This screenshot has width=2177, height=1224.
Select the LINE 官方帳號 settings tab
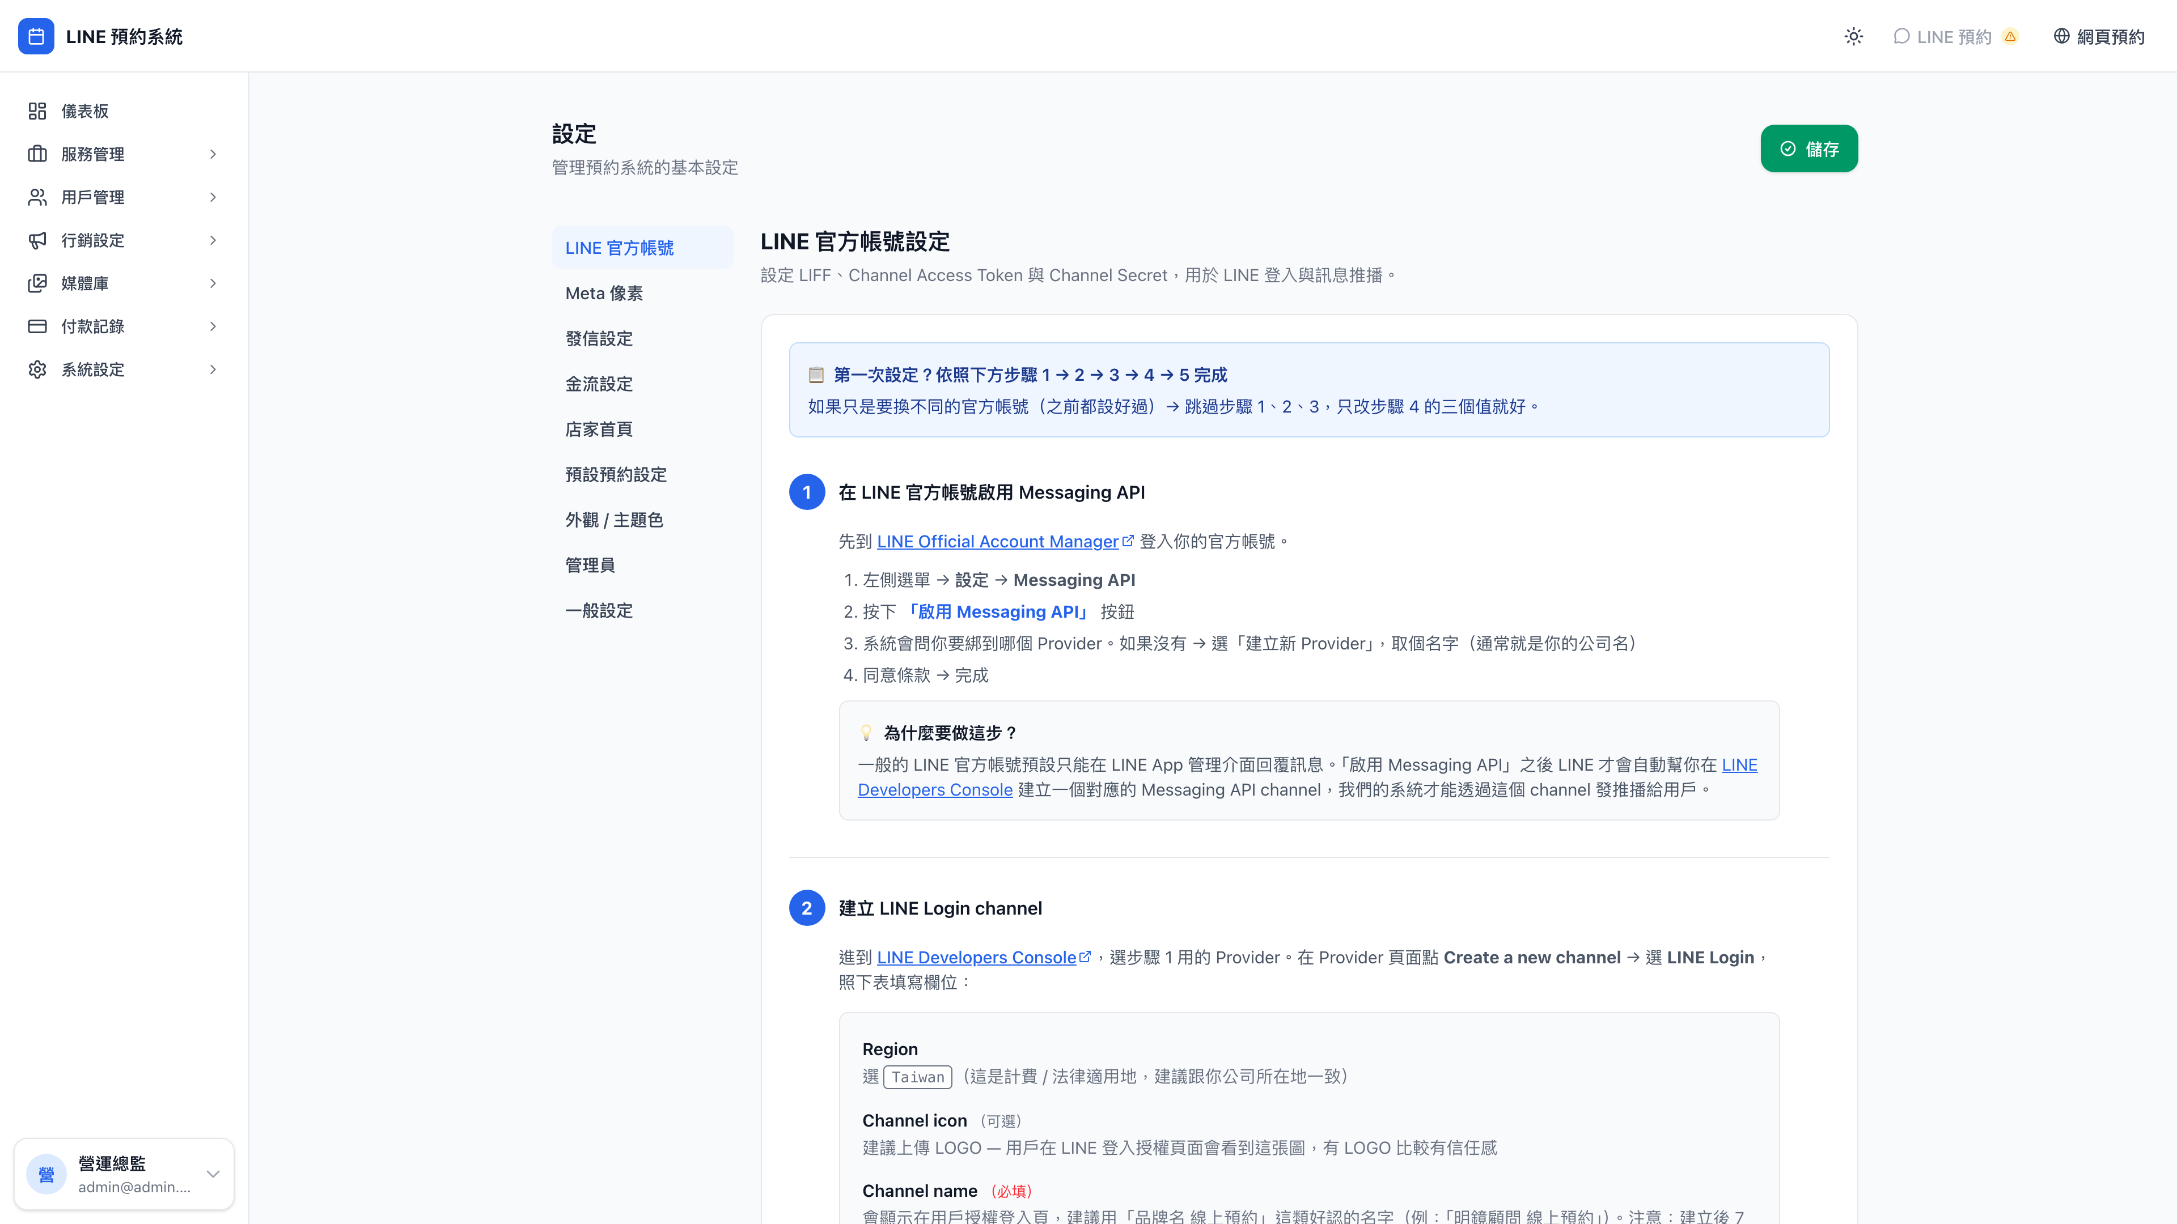coord(642,248)
